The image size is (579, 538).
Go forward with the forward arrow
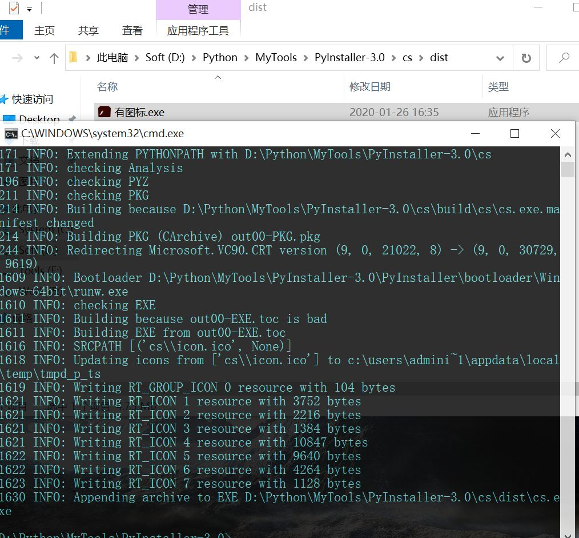coord(17,58)
